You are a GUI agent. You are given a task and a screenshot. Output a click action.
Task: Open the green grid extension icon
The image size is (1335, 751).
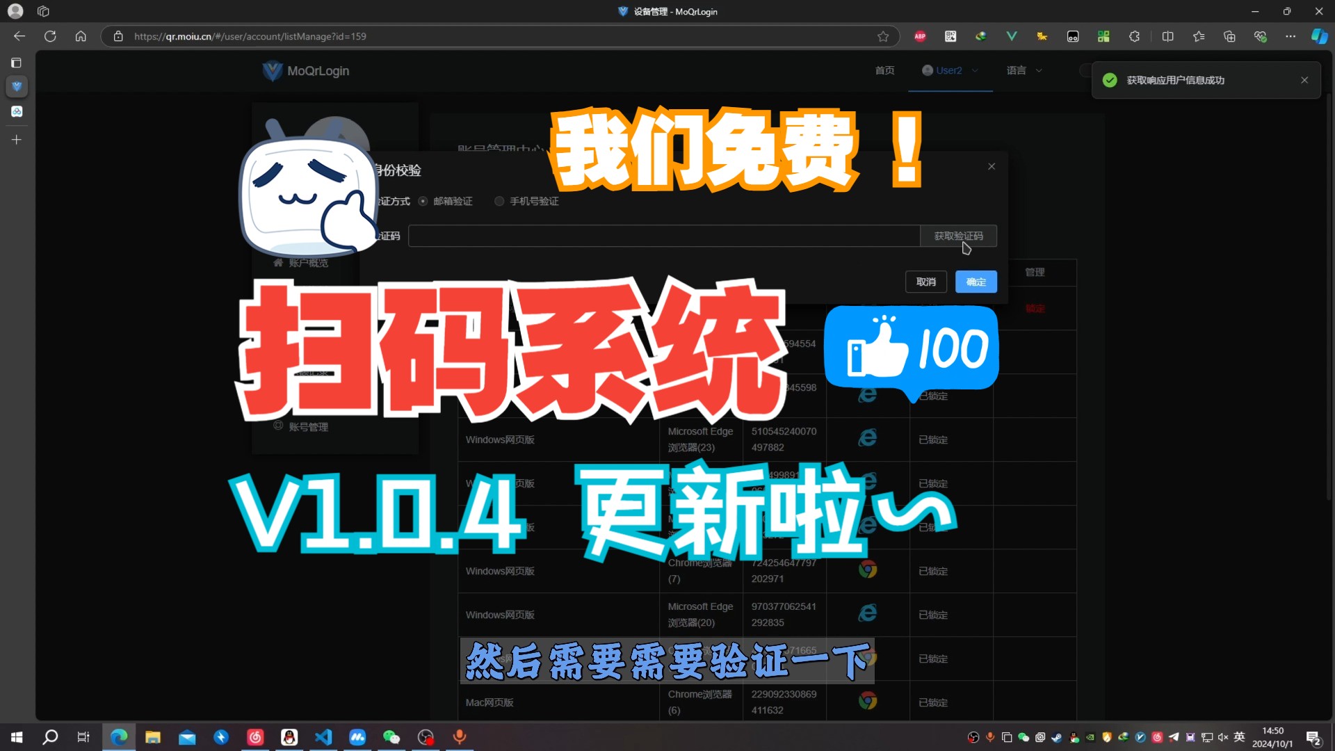point(1103,36)
